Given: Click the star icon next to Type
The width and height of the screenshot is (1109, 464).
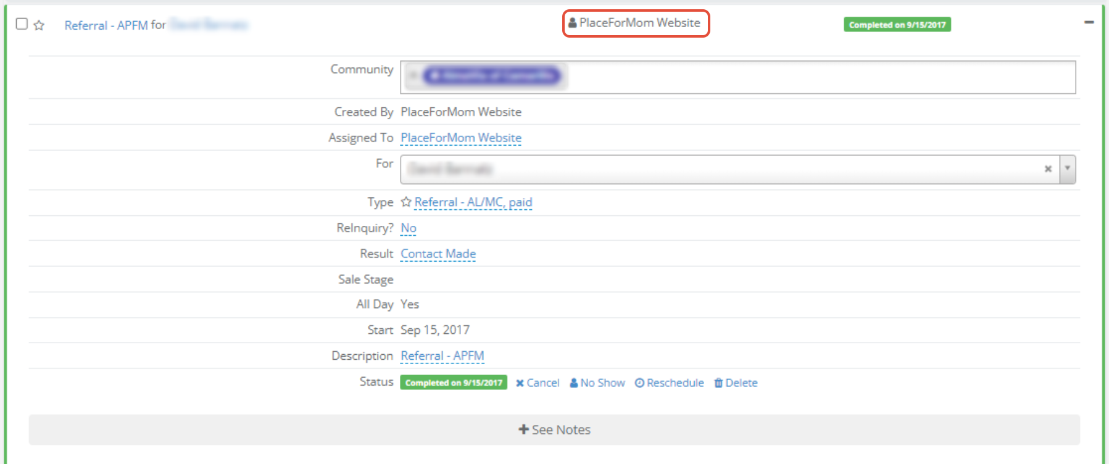Looking at the screenshot, I should pos(406,202).
